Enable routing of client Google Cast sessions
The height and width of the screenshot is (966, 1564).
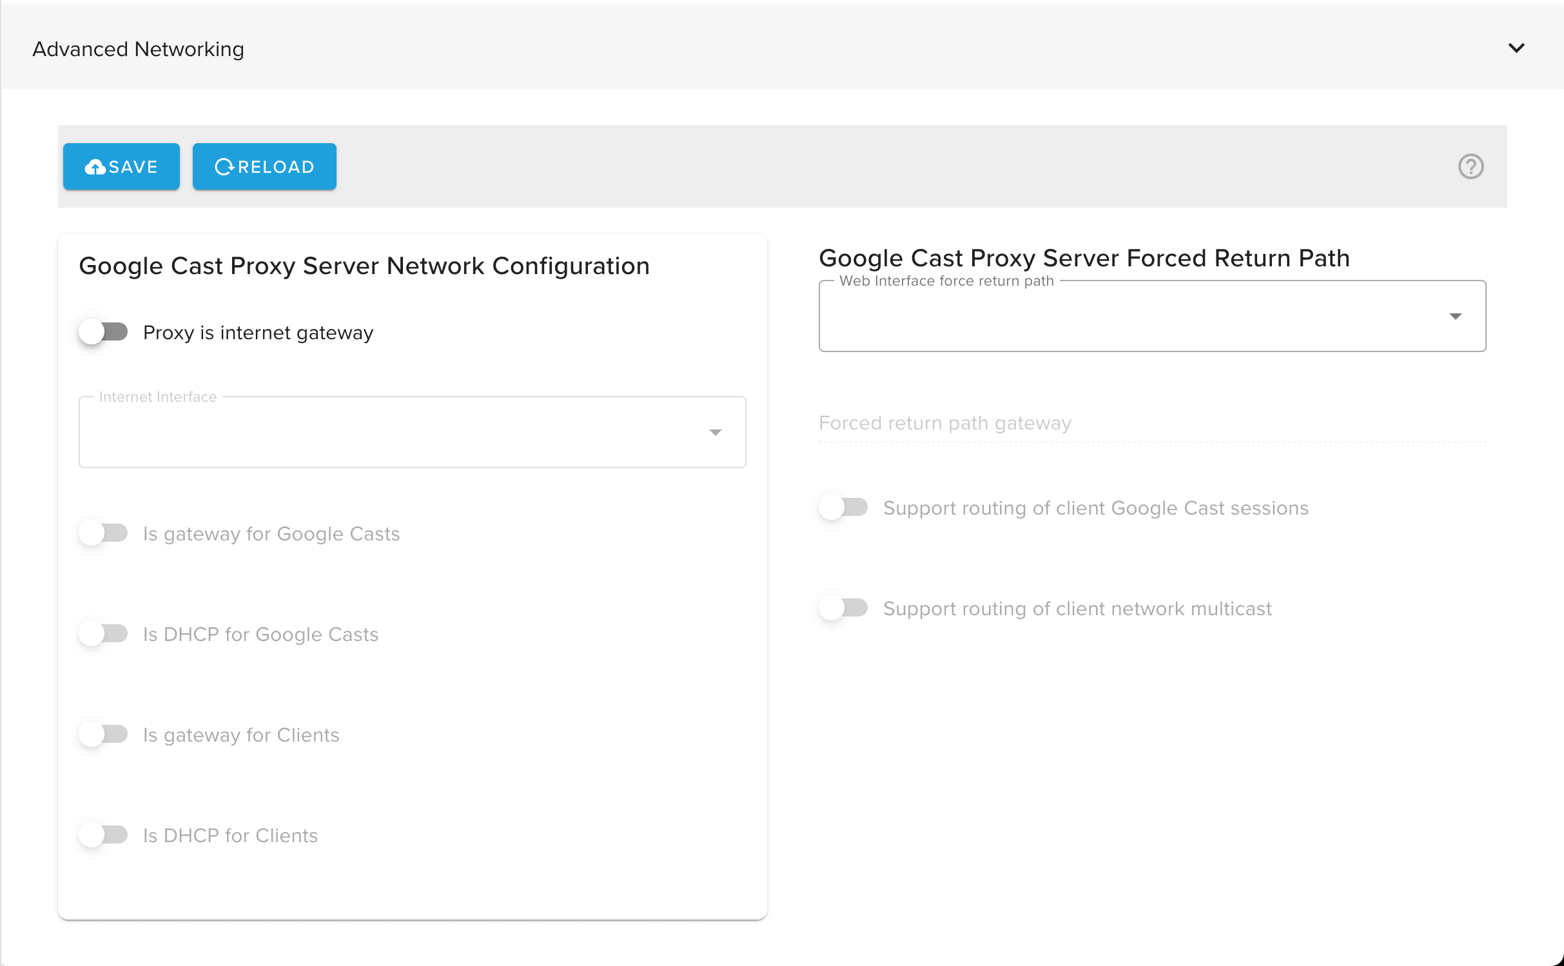pyautogui.click(x=843, y=508)
